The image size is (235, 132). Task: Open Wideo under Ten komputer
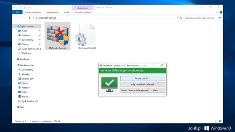pyautogui.click(x=25, y=97)
